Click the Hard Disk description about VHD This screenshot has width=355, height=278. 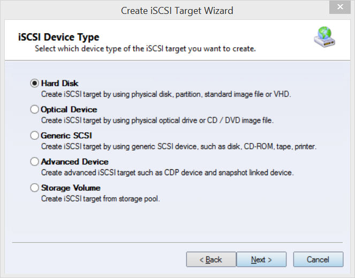(x=166, y=94)
